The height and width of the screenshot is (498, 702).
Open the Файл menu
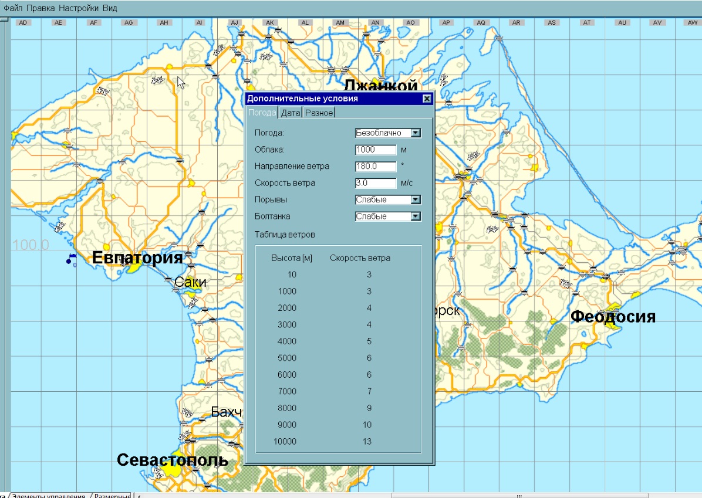click(x=13, y=8)
